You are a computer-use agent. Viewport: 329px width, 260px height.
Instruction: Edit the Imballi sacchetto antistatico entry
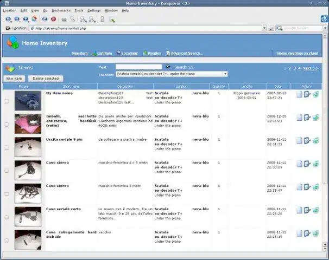coord(307,118)
